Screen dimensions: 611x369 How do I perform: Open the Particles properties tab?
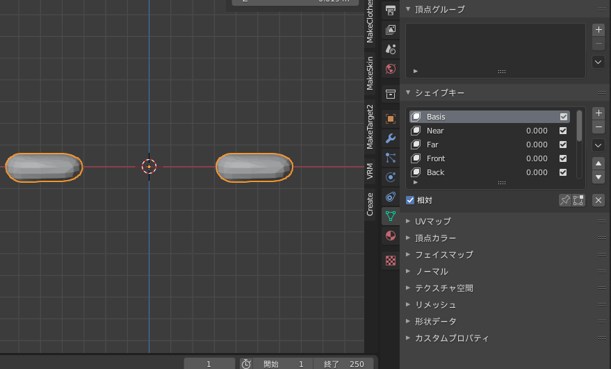coord(391,158)
